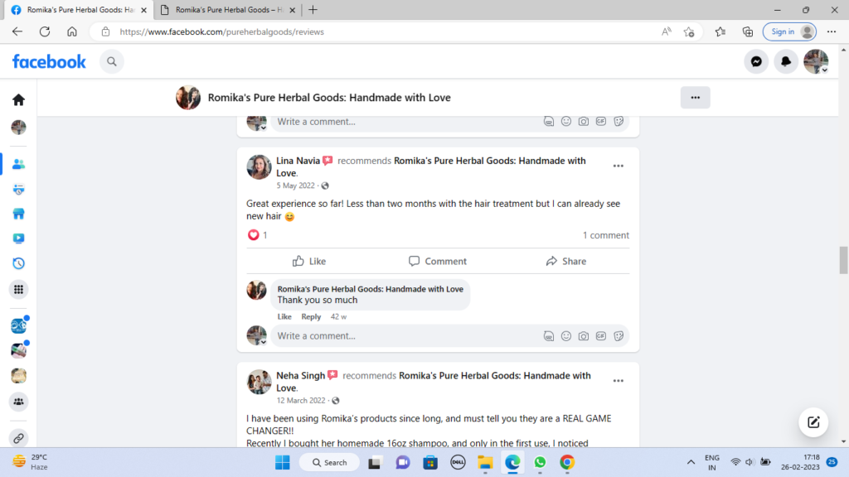The height and width of the screenshot is (477, 849).
Task: Open browser Collections icon
Action: tap(748, 32)
